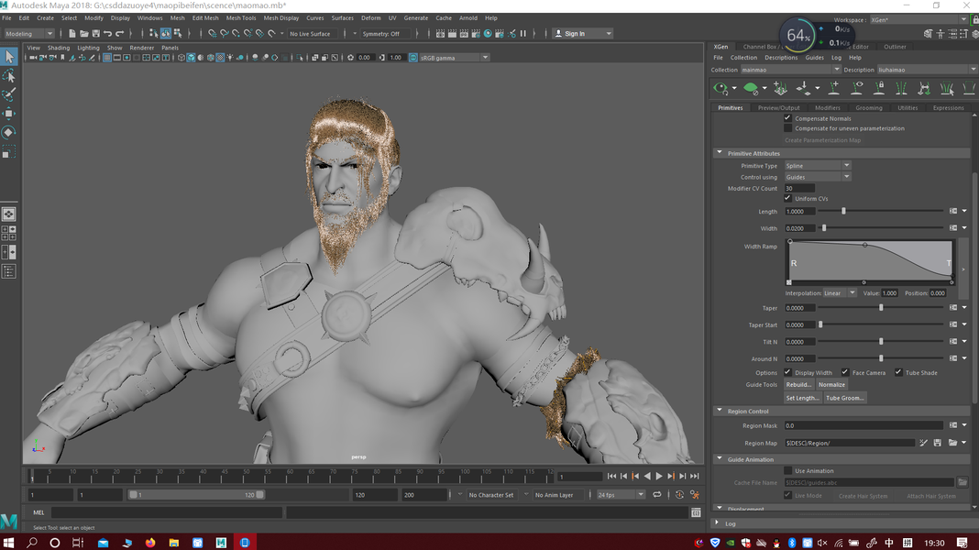This screenshot has height=550, width=979.
Task: Toggle the Face Camera option
Action: [845, 372]
